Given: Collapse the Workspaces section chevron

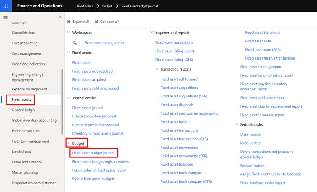Looking at the screenshot, I should point(69,32).
